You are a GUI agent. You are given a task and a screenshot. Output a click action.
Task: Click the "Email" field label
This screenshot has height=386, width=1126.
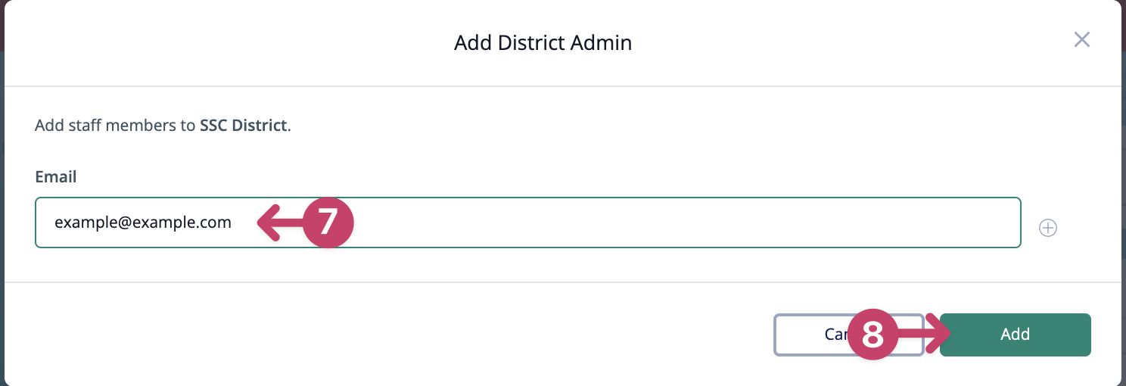56,177
